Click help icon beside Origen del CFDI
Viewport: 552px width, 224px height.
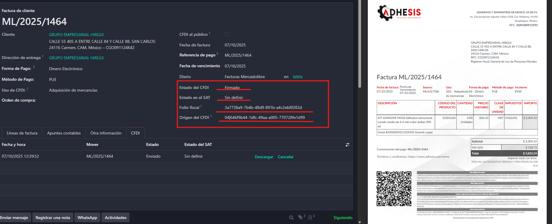tap(211, 116)
